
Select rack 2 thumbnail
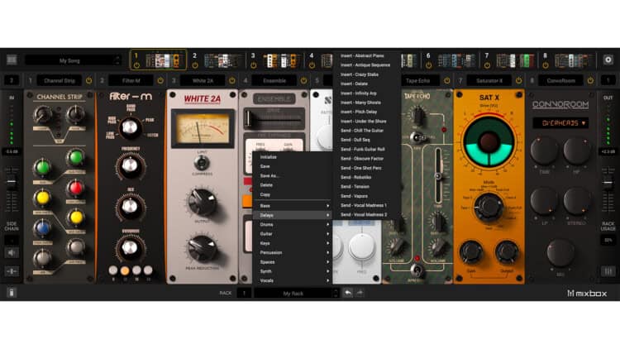(222, 61)
